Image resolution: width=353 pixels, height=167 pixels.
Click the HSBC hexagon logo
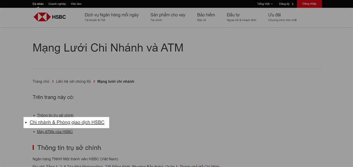(42, 17)
